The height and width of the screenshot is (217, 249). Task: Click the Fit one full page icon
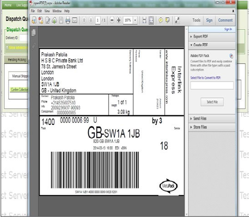151,20
